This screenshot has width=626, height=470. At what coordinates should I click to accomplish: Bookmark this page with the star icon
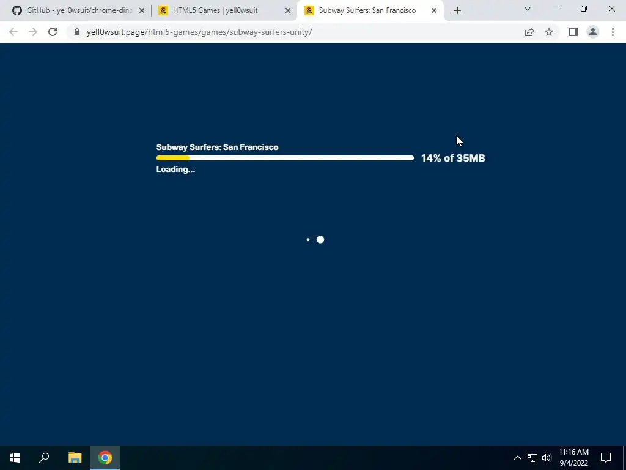tap(549, 32)
